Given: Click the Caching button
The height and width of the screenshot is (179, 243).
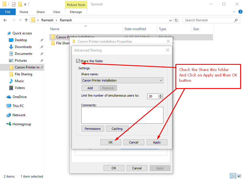Looking at the screenshot, I should 117,128.
